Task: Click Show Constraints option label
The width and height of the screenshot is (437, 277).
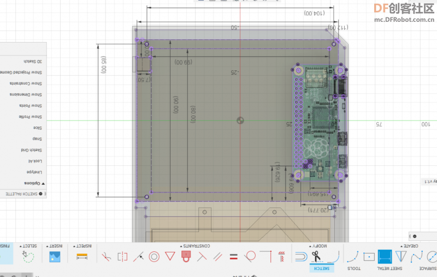Action: 26,83
